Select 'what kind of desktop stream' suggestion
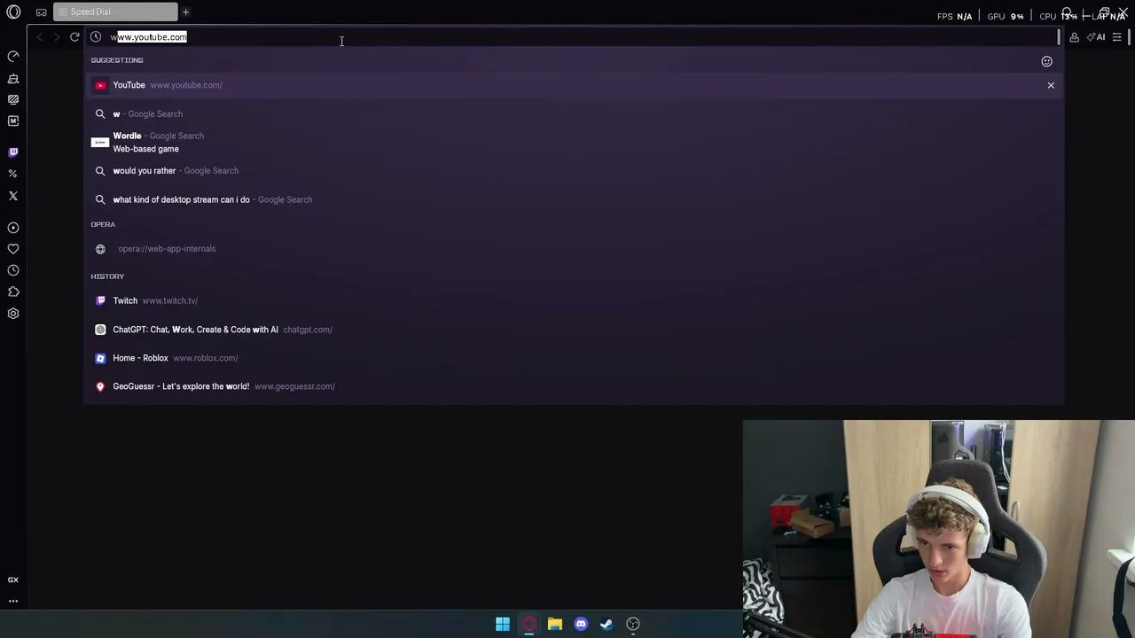The height and width of the screenshot is (638, 1135). click(x=574, y=199)
